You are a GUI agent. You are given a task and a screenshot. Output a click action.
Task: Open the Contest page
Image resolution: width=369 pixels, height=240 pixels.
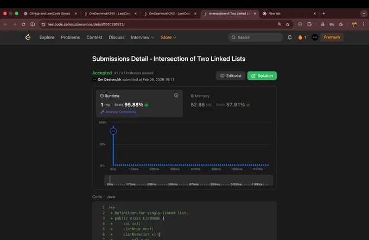point(94,37)
